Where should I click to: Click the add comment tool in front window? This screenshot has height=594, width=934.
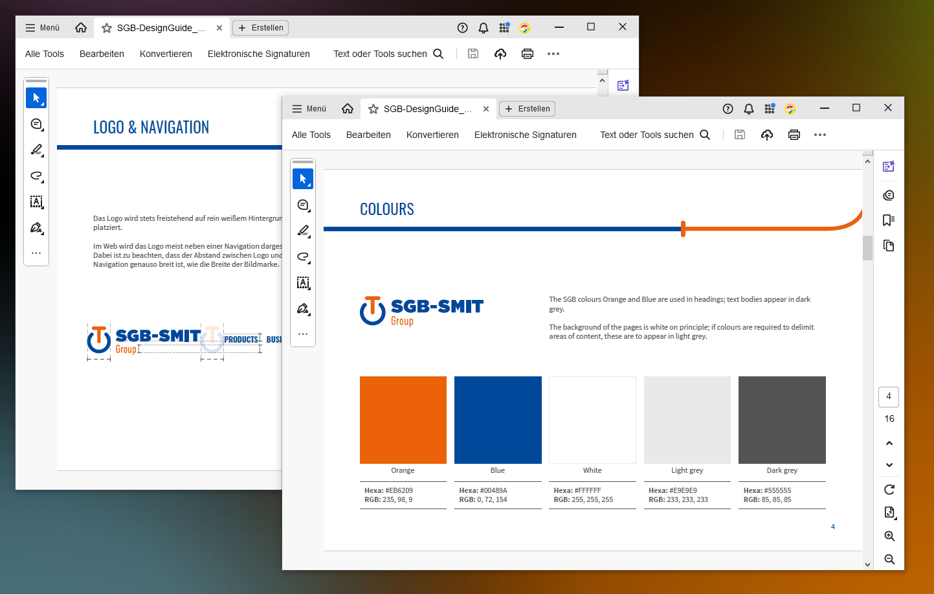pyautogui.click(x=303, y=205)
